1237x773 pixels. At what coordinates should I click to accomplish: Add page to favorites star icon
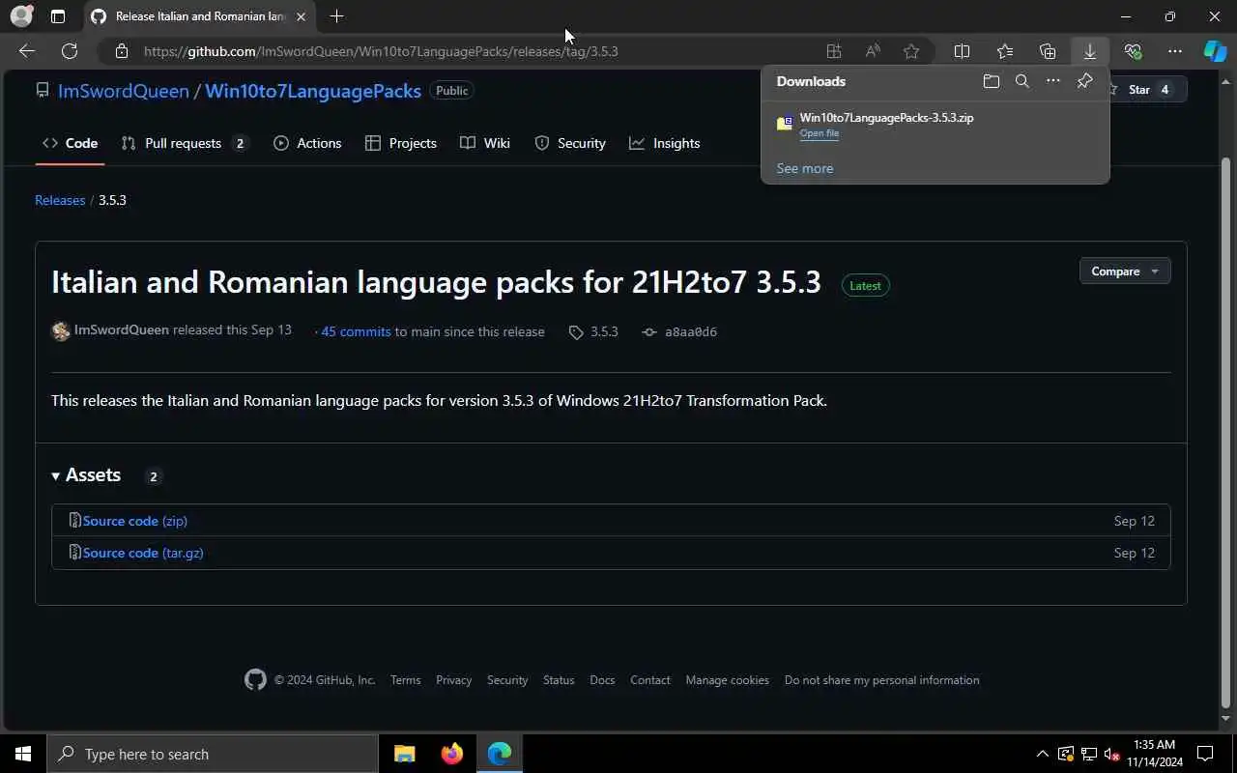click(x=911, y=51)
